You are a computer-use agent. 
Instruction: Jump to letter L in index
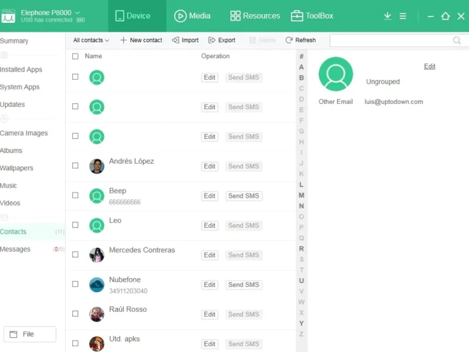pos(301,185)
